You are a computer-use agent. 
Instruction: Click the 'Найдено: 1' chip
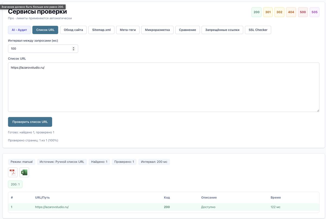click(99, 162)
